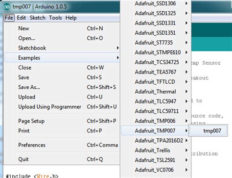Click Save in the File menu
Image resolution: width=232 pixels, height=178 pixels.
pos(62,77)
